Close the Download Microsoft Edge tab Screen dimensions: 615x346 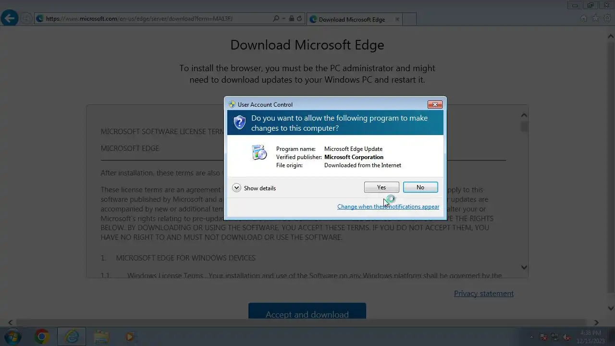[397, 19]
